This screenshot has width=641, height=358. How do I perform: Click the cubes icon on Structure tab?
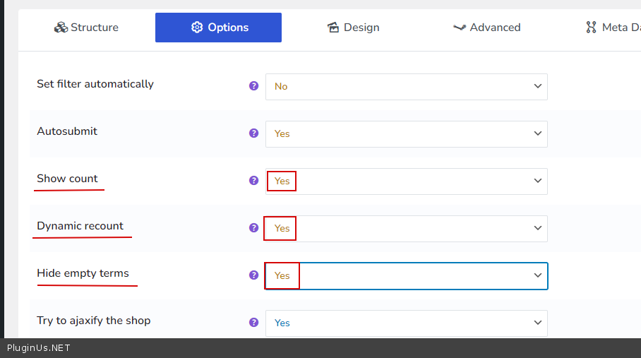pos(61,28)
